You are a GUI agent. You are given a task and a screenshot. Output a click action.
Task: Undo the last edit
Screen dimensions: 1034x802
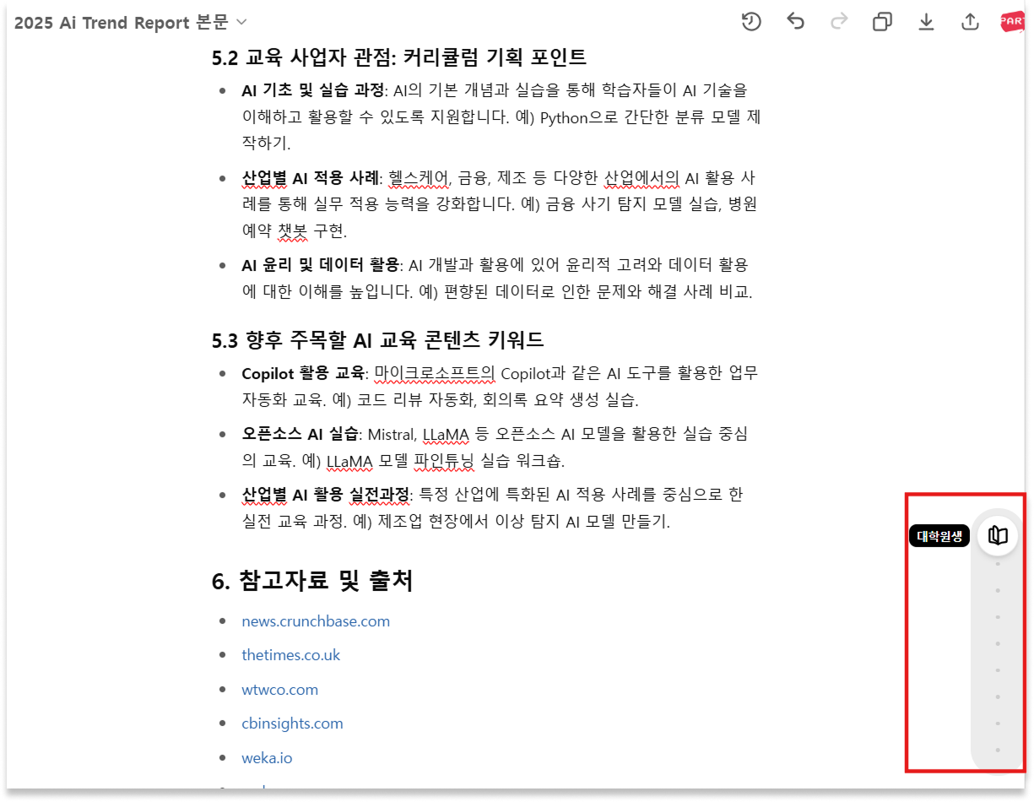coord(795,22)
